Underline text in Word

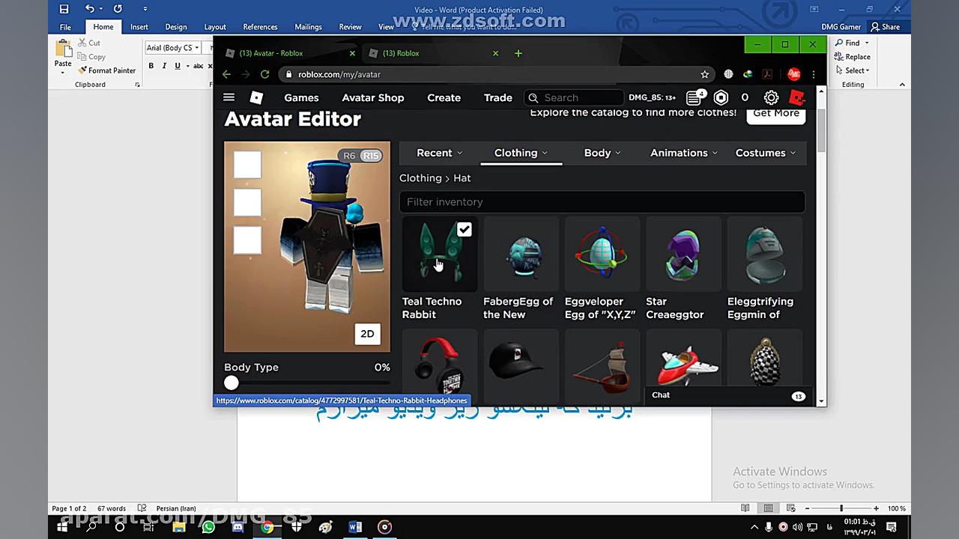178,66
